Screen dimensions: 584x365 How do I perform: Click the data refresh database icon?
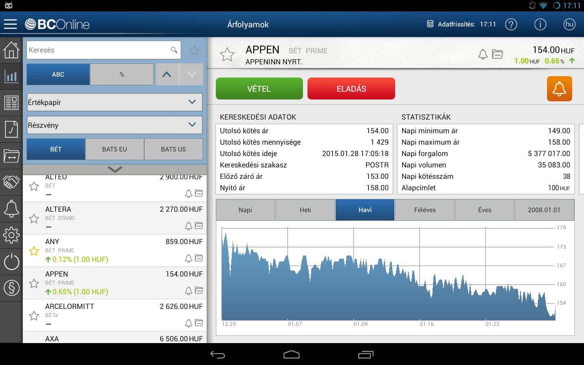point(430,24)
